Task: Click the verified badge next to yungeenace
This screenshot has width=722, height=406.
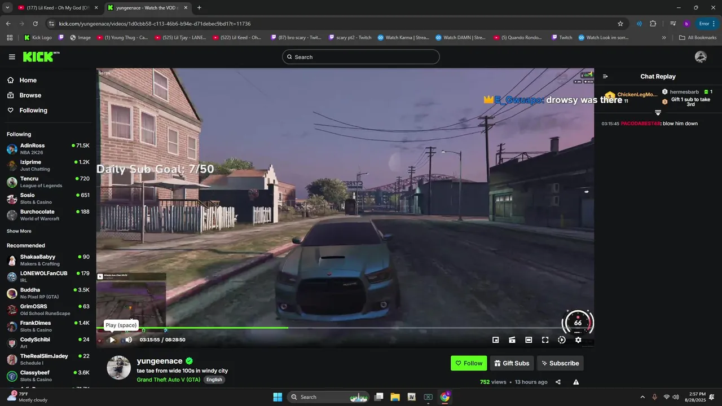Action: pos(190,361)
